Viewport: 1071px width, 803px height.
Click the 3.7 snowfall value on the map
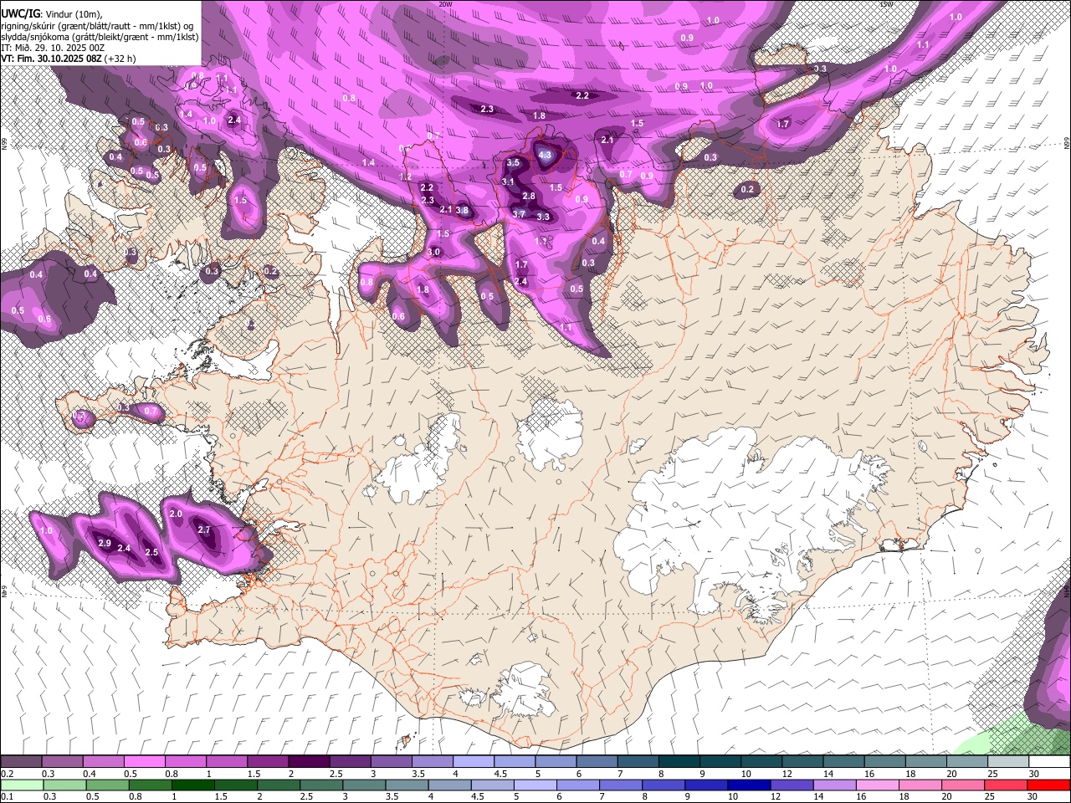click(519, 214)
